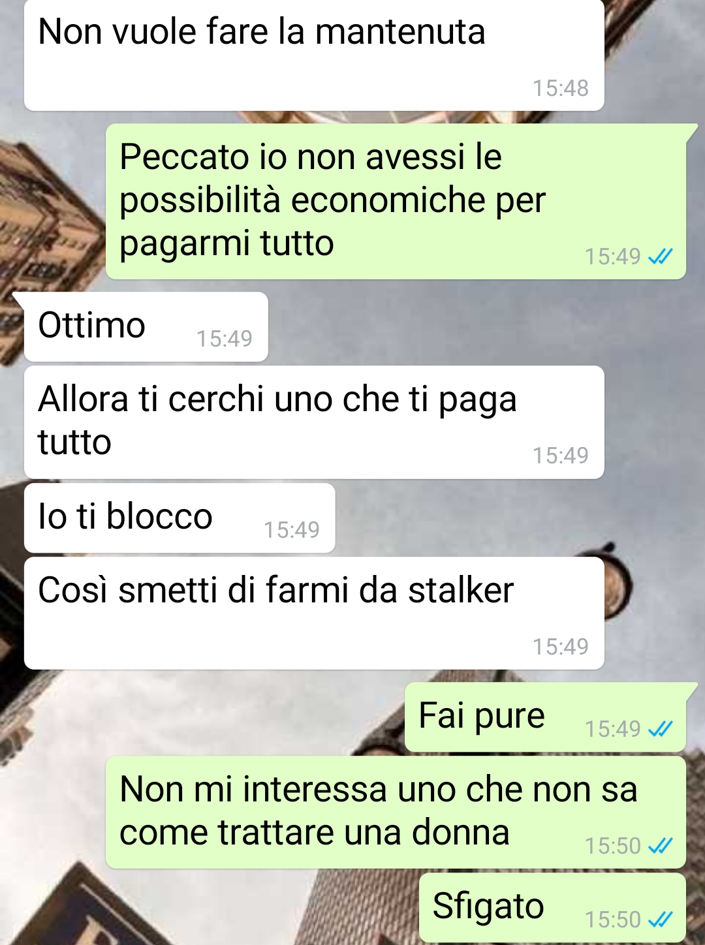Tap the 15:49 timestamp under "stalker" message
This screenshot has width=705, height=945.
click(560, 647)
